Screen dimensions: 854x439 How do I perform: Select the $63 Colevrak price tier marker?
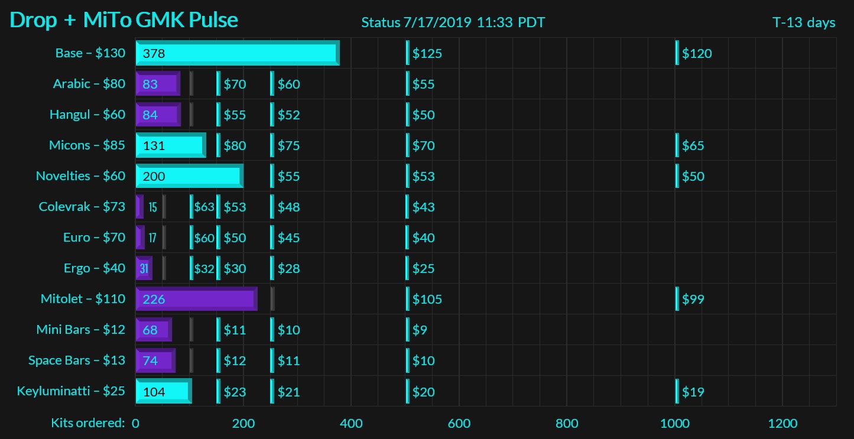[203, 207]
